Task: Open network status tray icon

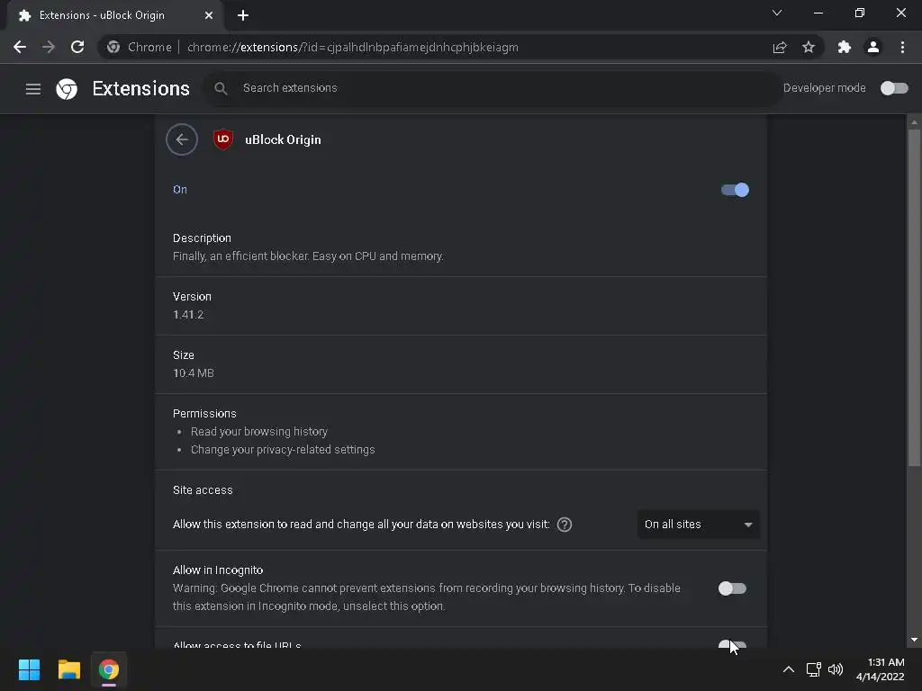Action: 814,669
